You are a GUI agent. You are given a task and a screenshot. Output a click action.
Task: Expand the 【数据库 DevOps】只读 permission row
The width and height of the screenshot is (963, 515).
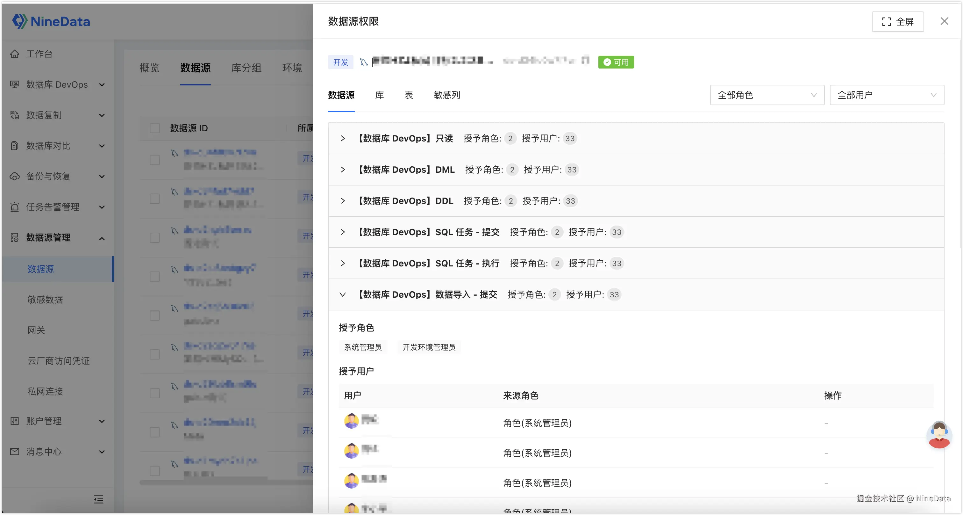(342, 138)
